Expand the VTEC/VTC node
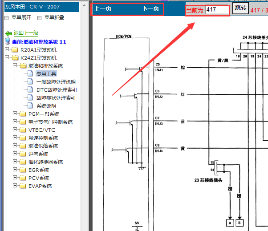The height and width of the screenshot is (231, 268). [15, 130]
